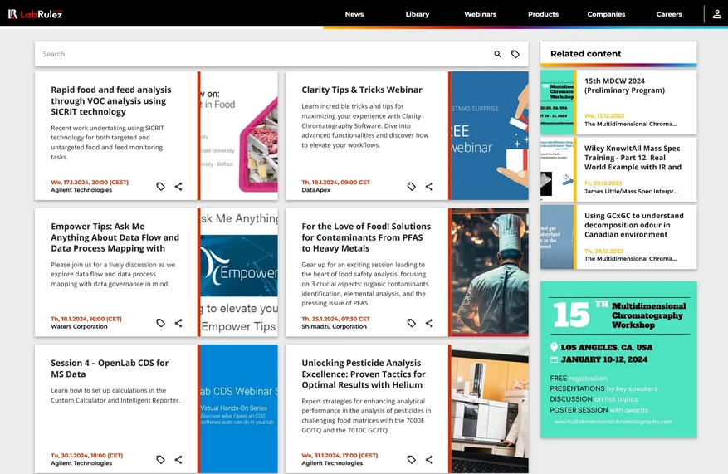This screenshot has width=728, height=474.
Task: Open Rapid food and feed analysis title
Action: click(x=111, y=100)
